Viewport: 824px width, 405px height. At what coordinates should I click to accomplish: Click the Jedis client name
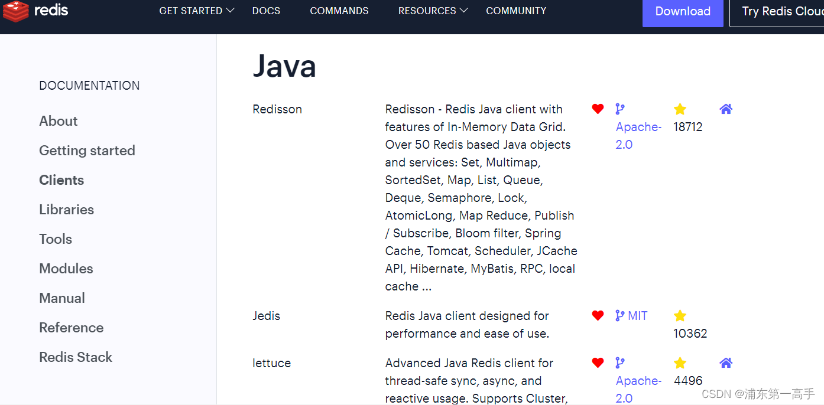267,316
